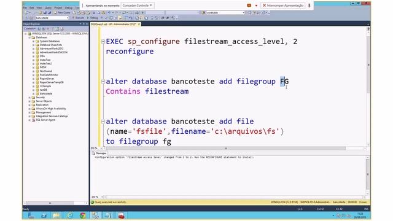Open File Explorer from taskbar

tap(56, 215)
